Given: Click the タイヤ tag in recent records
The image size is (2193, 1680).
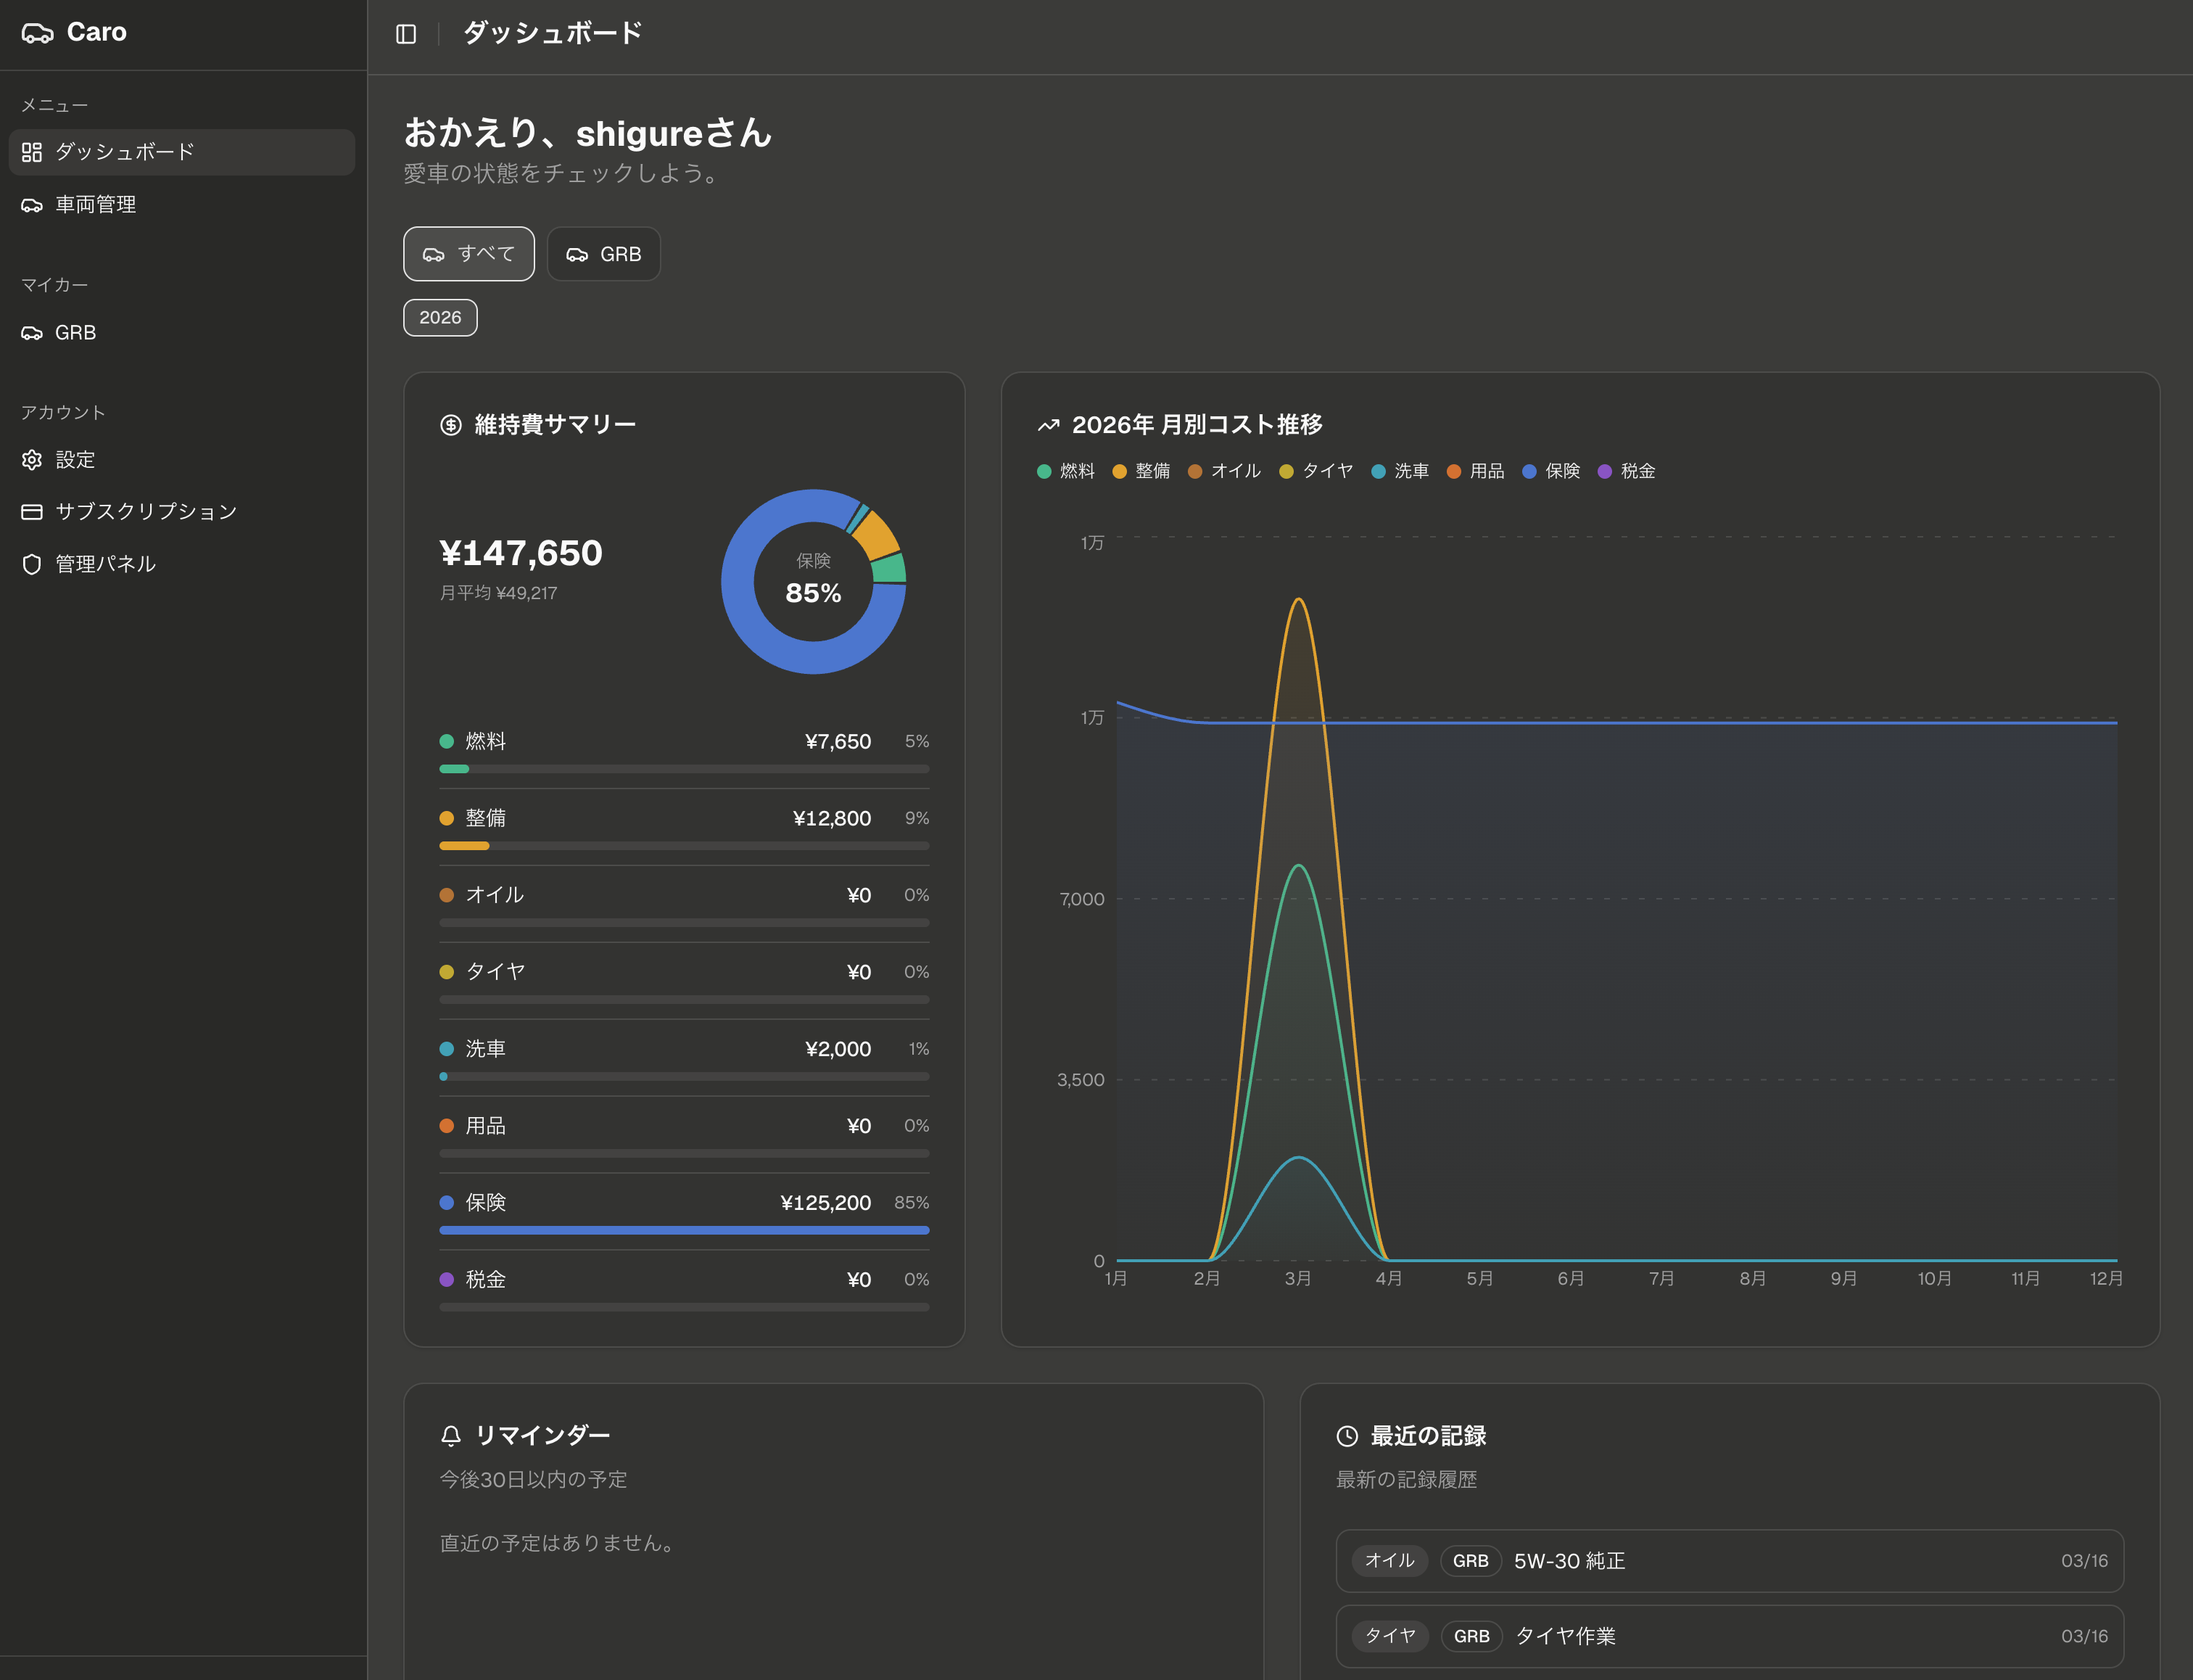Looking at the screenshot, I should coord(1389,1637).
